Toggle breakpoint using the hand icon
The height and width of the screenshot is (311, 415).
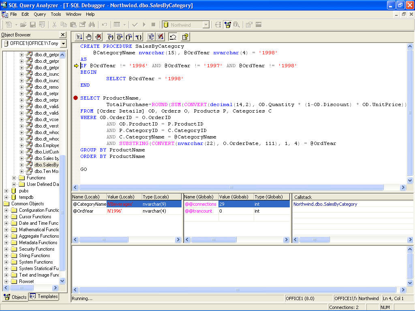pos(89,37)
